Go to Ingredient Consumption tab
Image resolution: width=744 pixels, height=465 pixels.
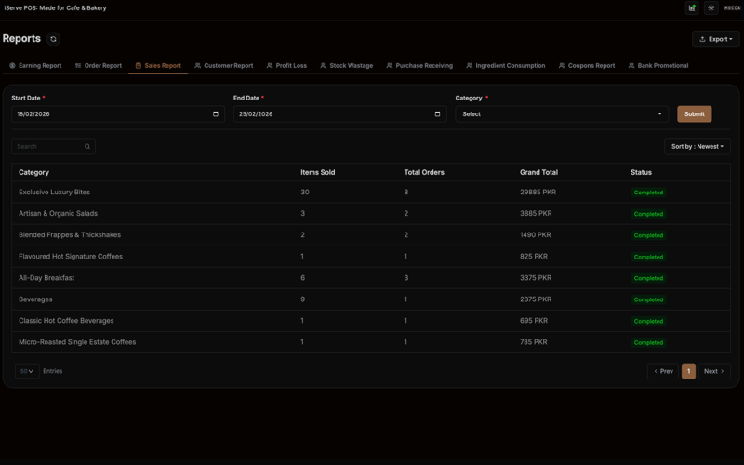coord(506,66)
